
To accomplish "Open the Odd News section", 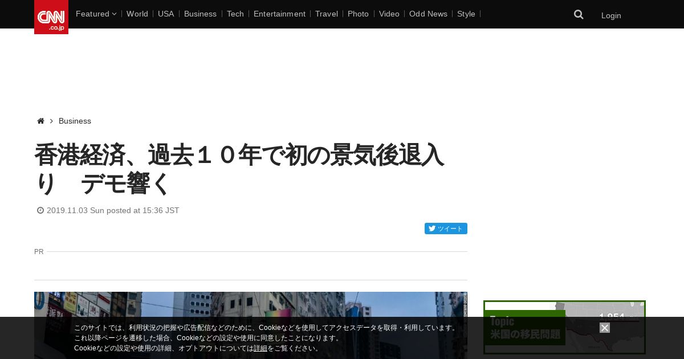I will (x=428, y=14).
